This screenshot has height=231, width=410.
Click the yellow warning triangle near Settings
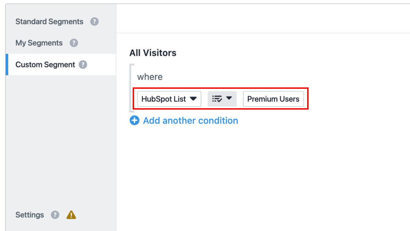(x=71, y=215)
